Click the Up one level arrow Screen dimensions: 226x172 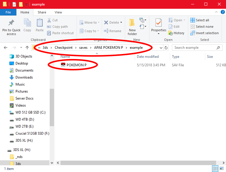coord(27,48)
